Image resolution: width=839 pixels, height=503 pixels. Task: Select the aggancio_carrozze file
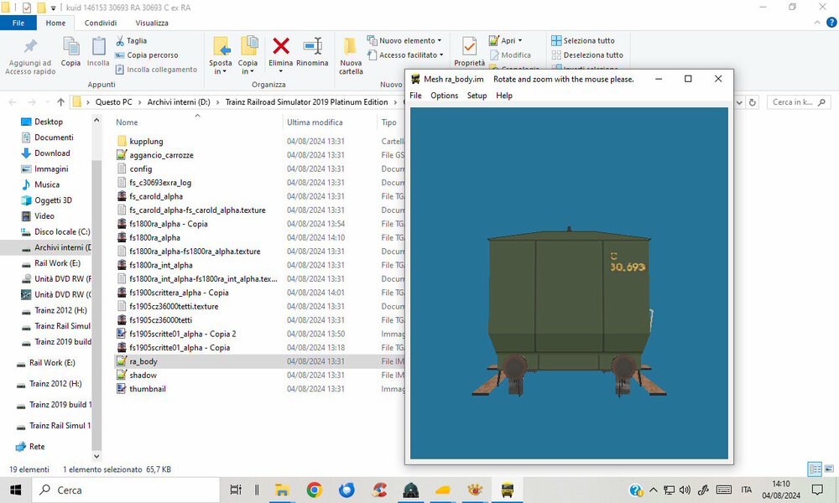pyautogui.click(x=161, y=156)
